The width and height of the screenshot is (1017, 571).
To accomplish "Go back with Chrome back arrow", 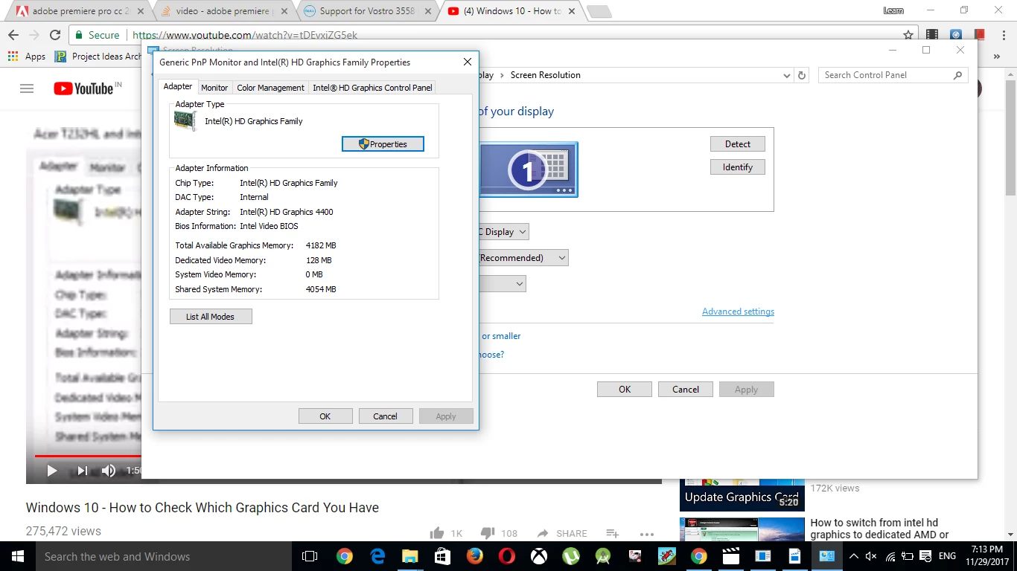I will (13, 35).
